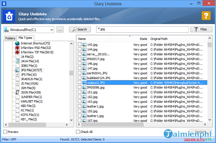Open the Upgrade to Pro link
This screenshot has width=216, height=143.
pos(194,139)
